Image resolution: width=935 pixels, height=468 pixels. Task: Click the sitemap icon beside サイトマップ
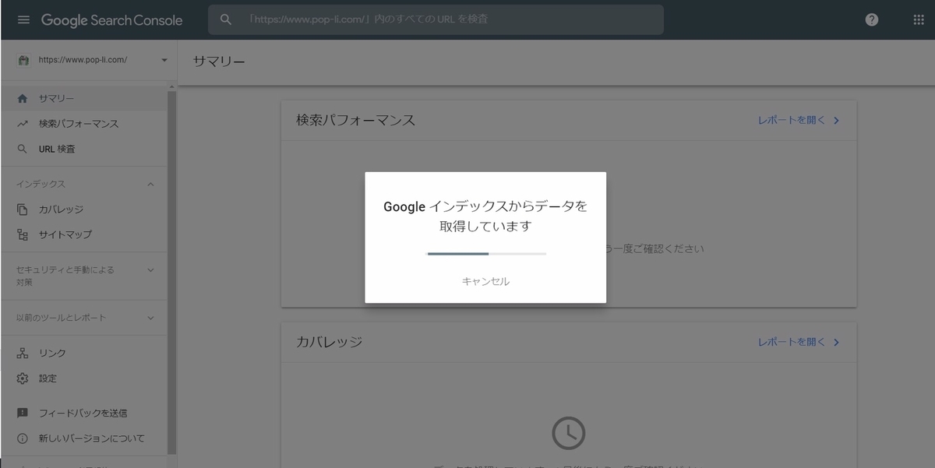click(23, 234)
